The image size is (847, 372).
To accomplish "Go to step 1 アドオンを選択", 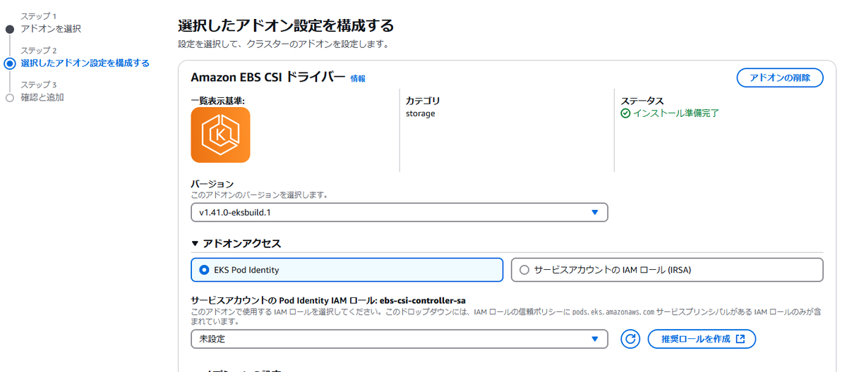I will pyautogui.click(x=51, y=29).
